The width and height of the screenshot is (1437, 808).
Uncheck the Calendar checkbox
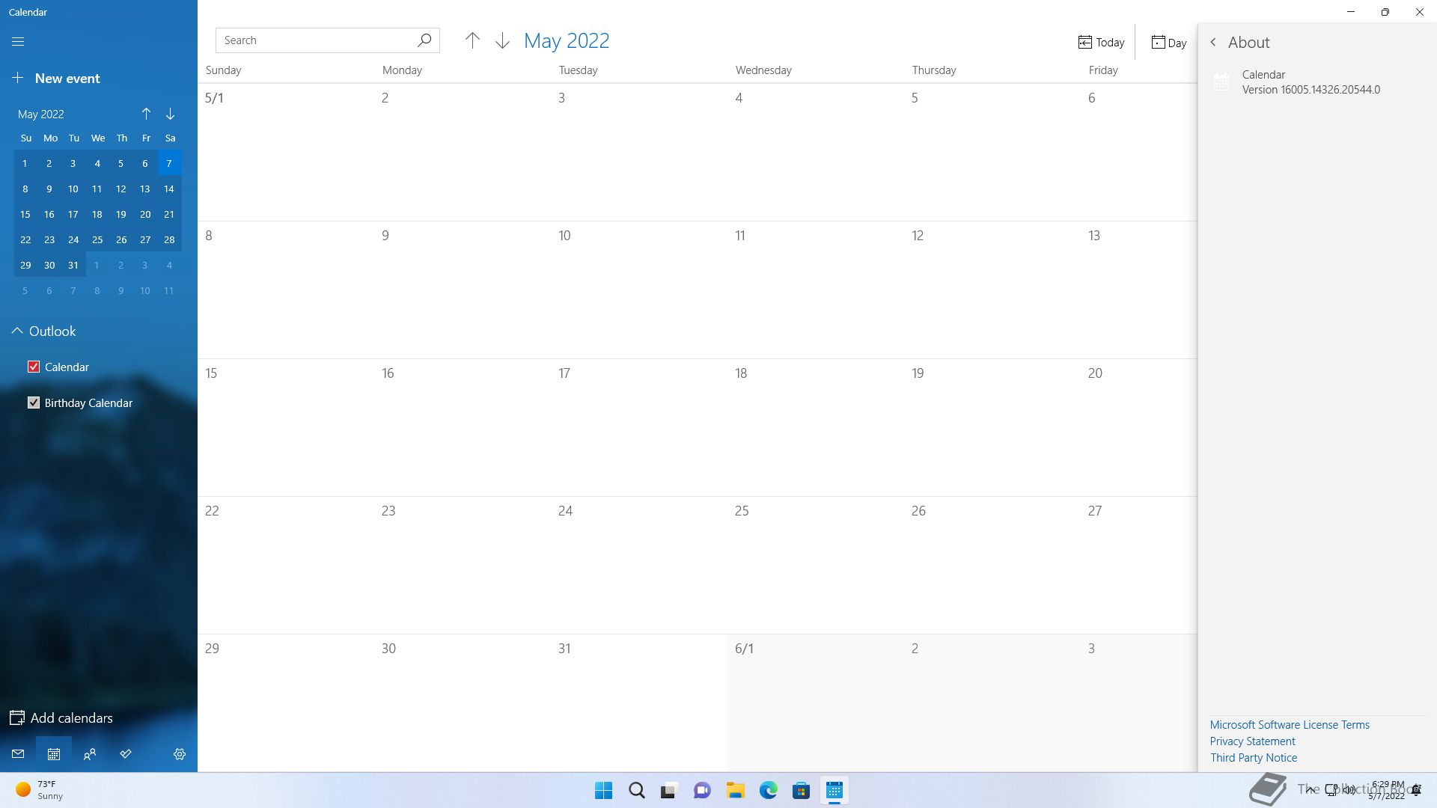(x=34, y=367)
